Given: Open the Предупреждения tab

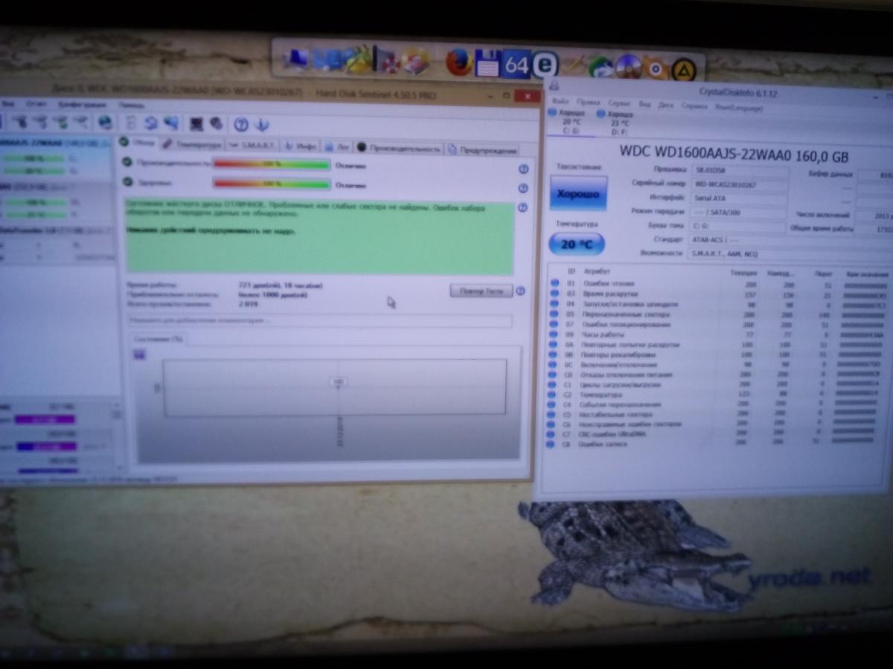Looking at the screenshot, I should point(482,149).
